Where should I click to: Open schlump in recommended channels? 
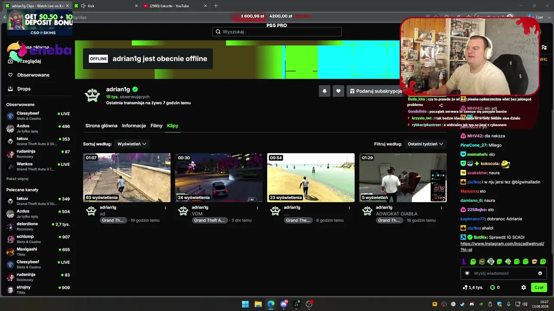coord(38,239)
